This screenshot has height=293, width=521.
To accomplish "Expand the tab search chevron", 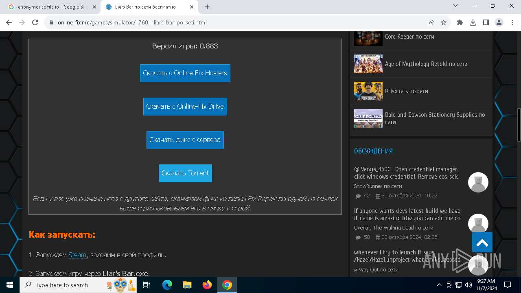I will (x=455, y=6).
